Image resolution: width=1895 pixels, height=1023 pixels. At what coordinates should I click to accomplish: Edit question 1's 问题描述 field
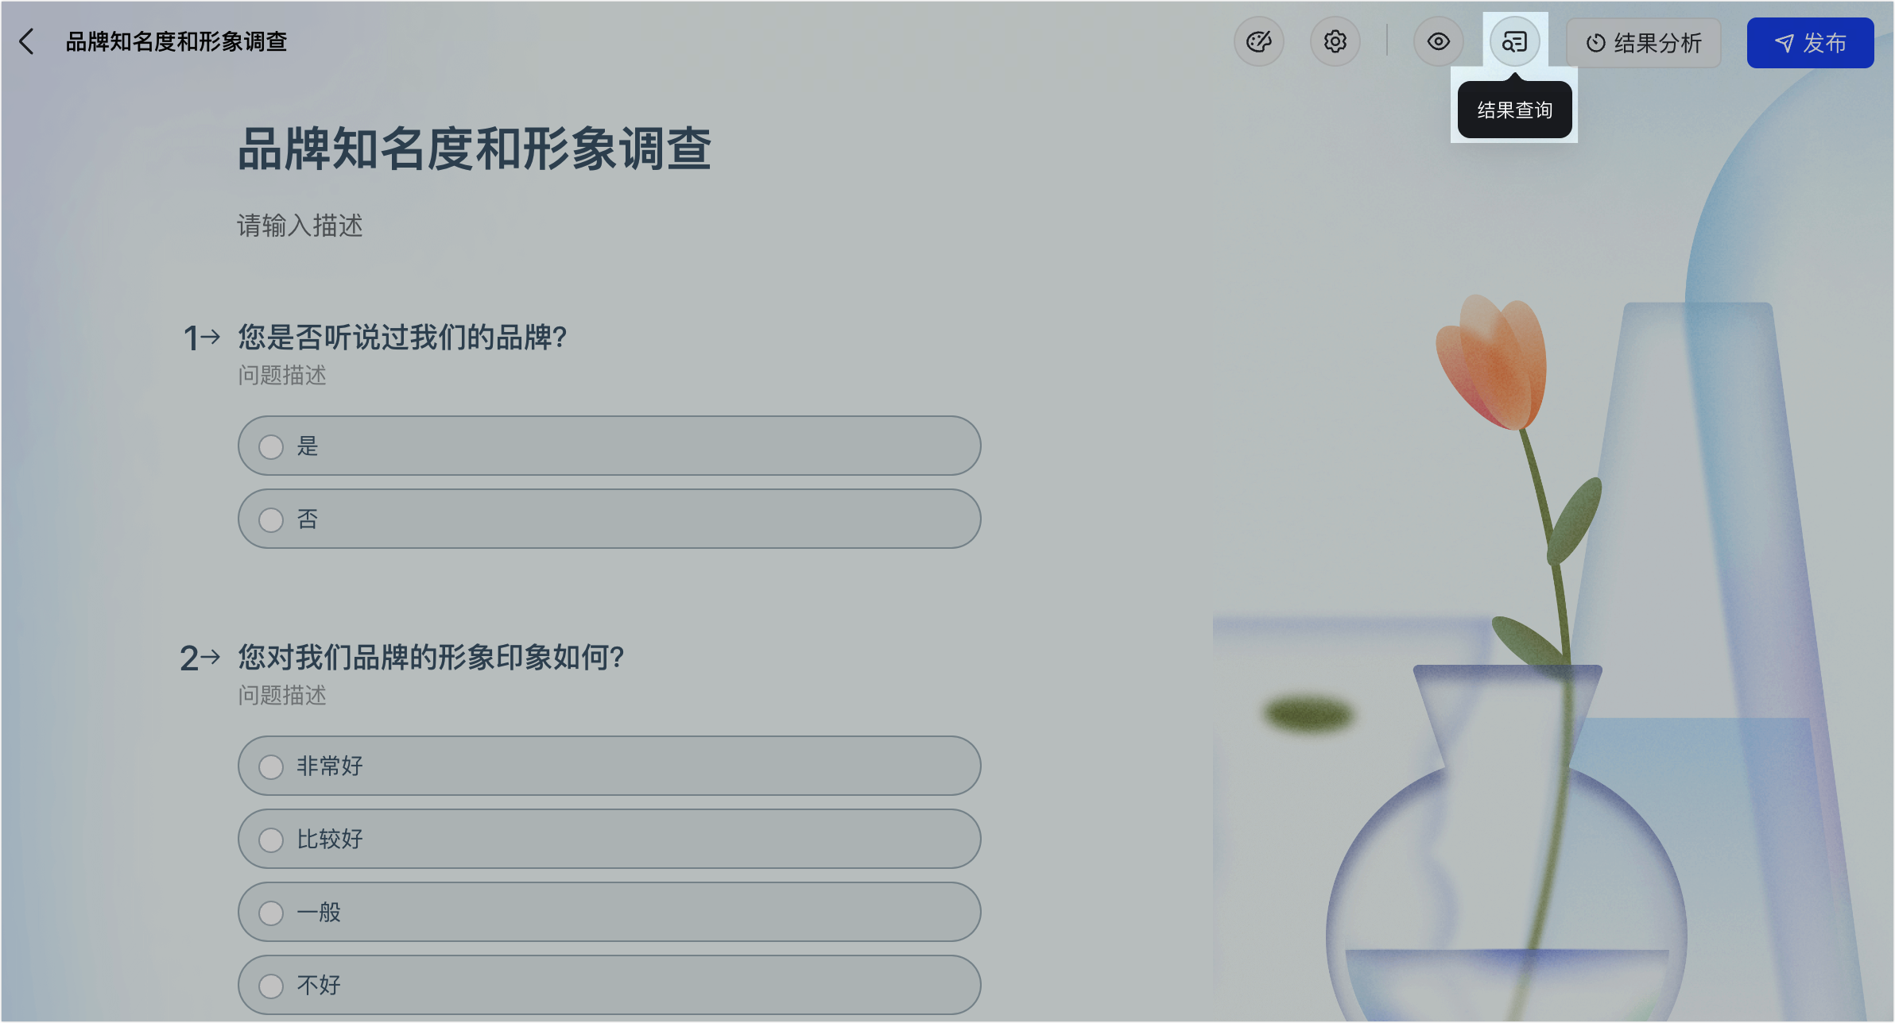[x=282, y=375]
